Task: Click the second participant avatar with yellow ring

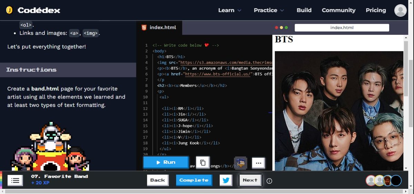Action: [x=379, y=181]
